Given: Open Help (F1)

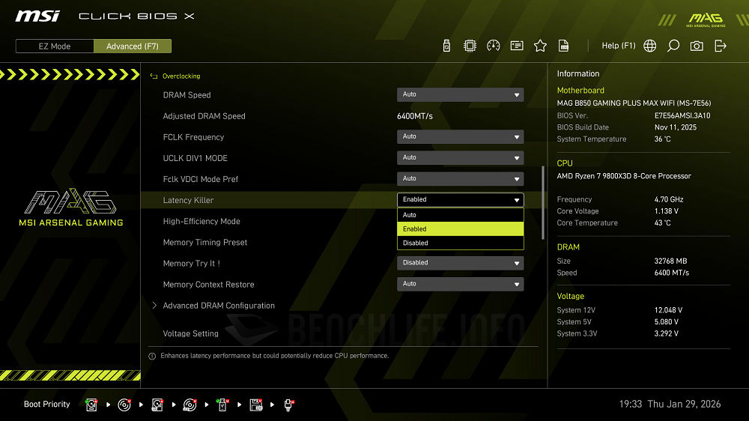Looking at the screenshot, I should (618, 46).
